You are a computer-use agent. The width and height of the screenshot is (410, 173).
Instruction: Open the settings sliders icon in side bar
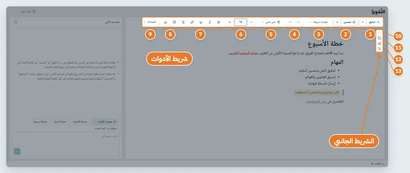pyautogui.click(x=379, y=49)
